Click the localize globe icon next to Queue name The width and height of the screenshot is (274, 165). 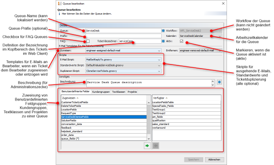pos(163,30)
